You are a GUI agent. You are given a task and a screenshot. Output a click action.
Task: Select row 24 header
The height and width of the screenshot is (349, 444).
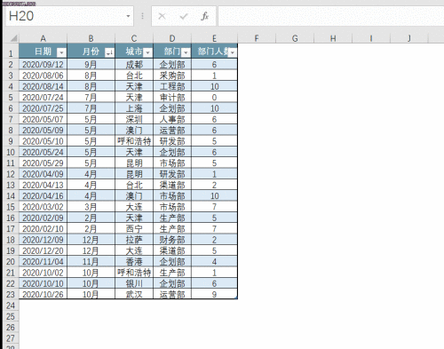coord(11,305)
